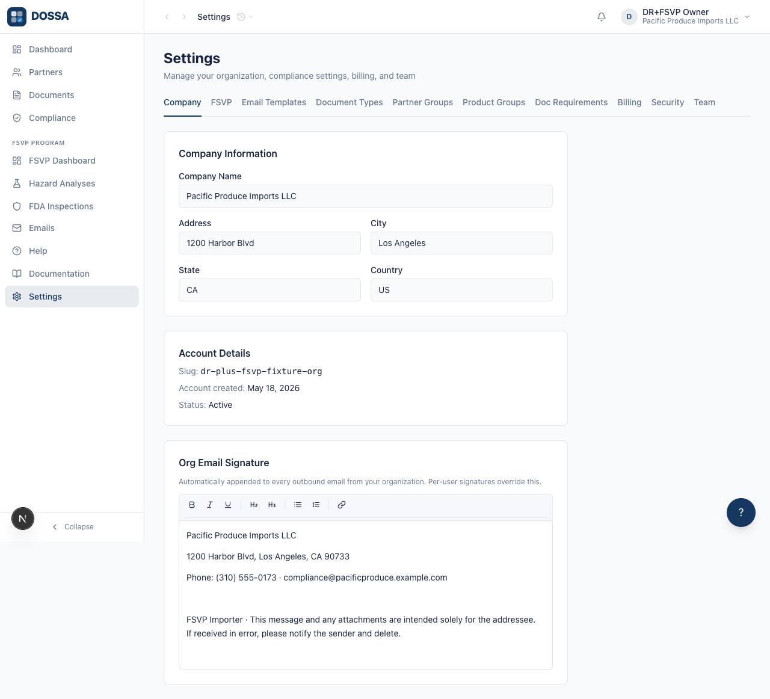This screenshot has width=770, height=699.
Task: Toggle underline in signature editor
Action: (x=228, y=505)
